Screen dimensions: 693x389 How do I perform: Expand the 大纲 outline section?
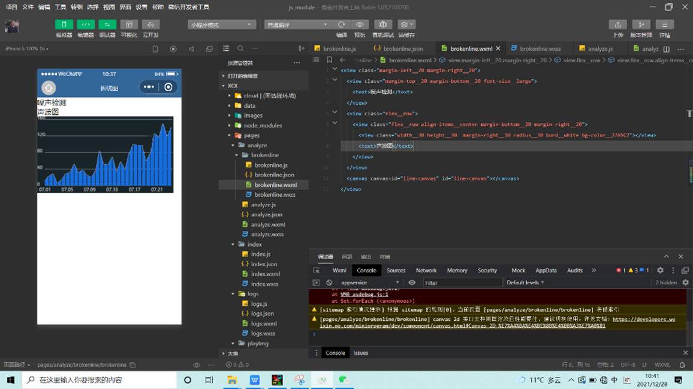point(264,353)
